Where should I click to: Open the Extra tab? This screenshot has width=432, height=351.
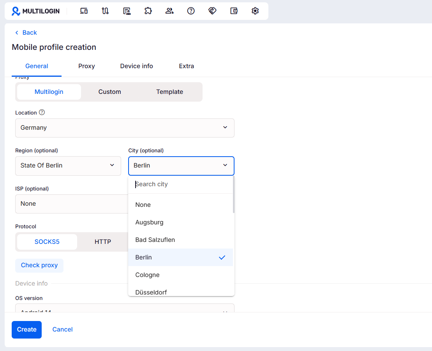[186, 66]
